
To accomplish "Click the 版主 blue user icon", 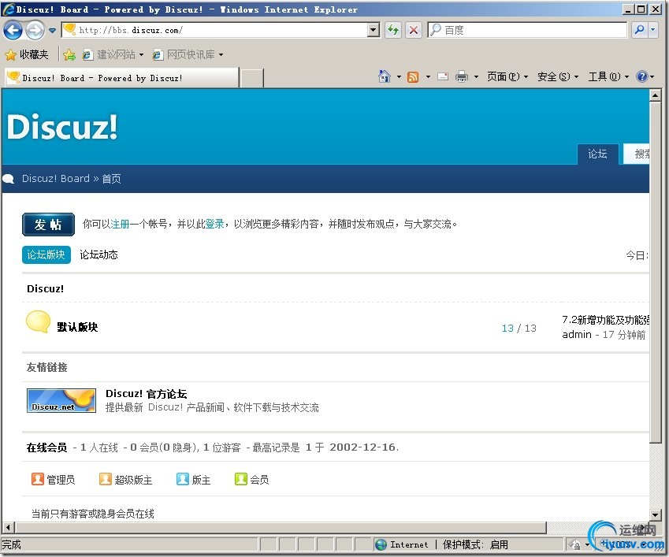I will tap(182, 479).
